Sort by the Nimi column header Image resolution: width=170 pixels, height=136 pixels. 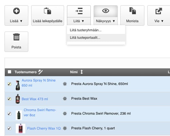coord(74,72)
